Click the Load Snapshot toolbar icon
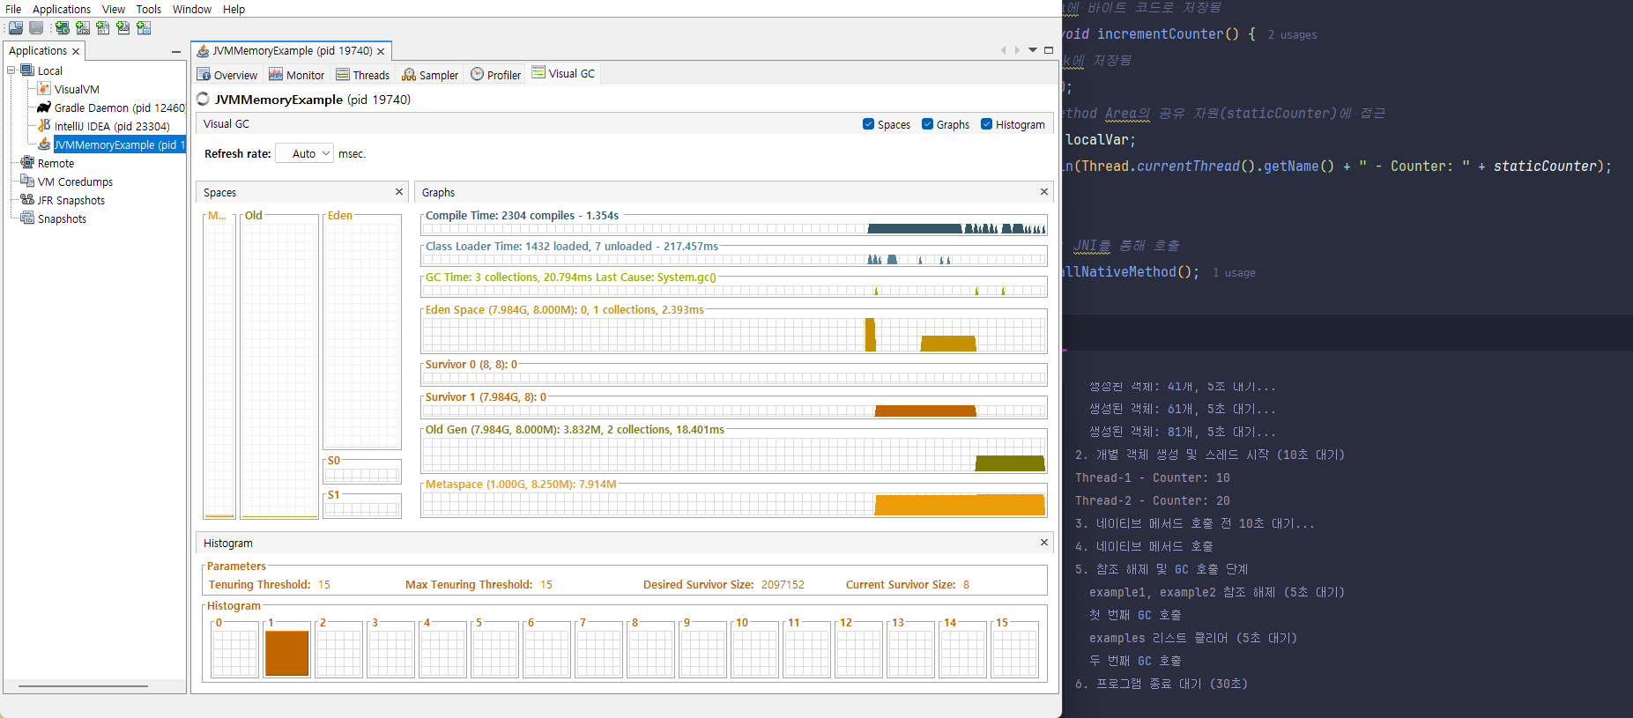This screenshot has height=718, width=1633. [x=16, y=28]
